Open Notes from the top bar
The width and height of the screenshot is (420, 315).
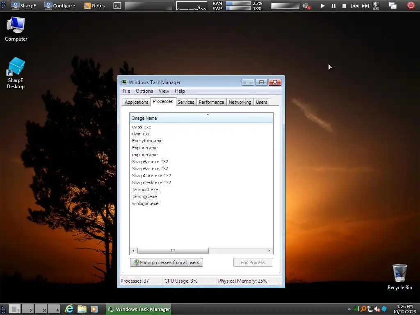(x=94, y=6)
